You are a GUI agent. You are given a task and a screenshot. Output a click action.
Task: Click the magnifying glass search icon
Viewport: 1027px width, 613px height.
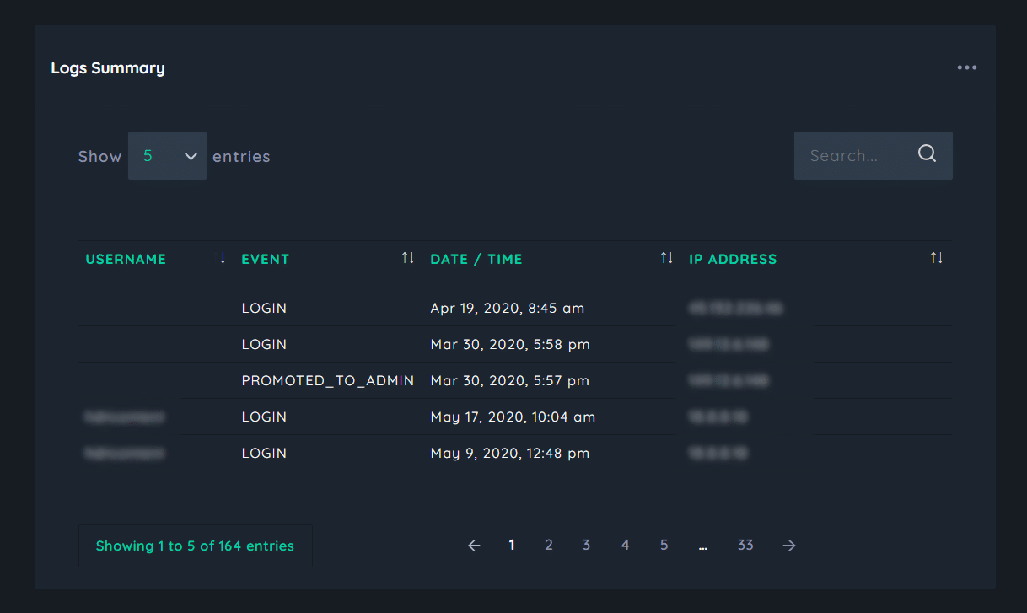pos(927,153)
